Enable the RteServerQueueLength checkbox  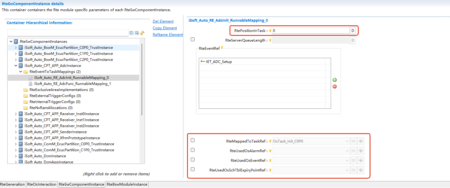pyautogui.click(x=193, y=39)
